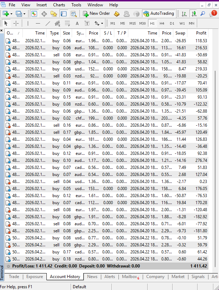Click the order column sort header
The width and height of the screenshot is (219, 290).
13,33
